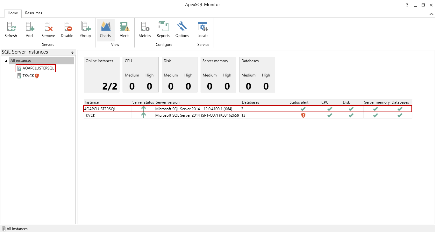Click the All instances status bar entry
The height and width of the screenshot is (232, 435).
15,229
